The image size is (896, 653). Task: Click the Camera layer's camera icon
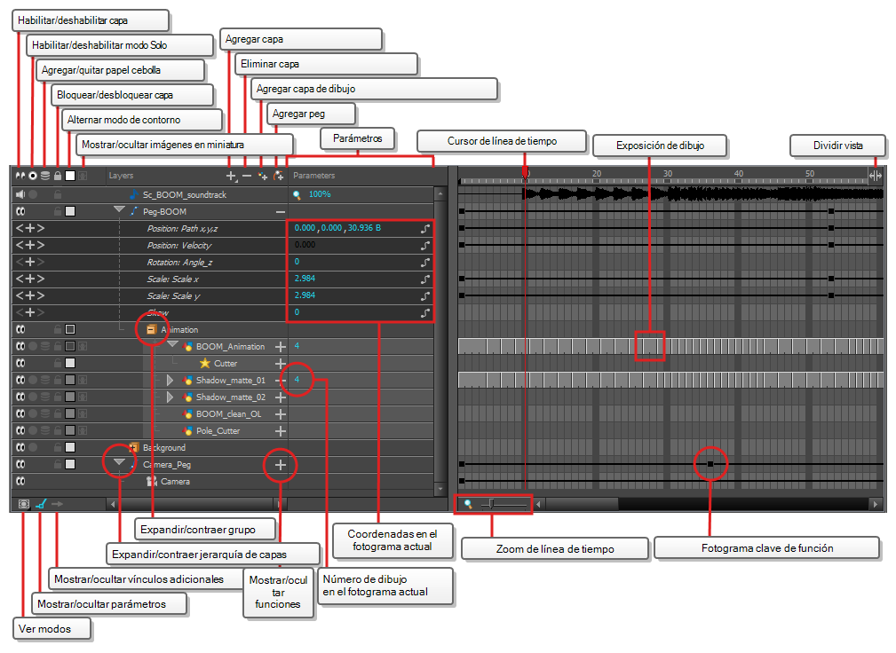(x=152, y=481)
